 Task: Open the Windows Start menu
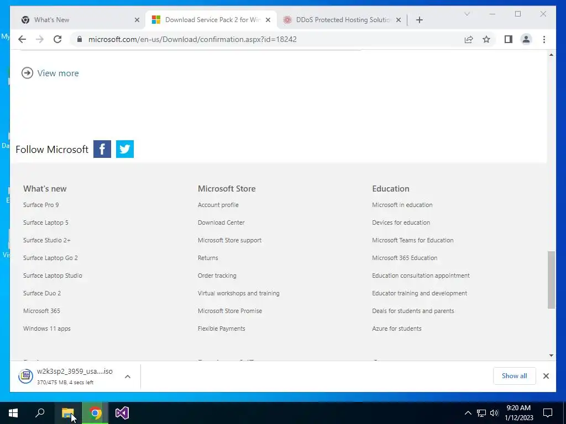pos(13,413)
